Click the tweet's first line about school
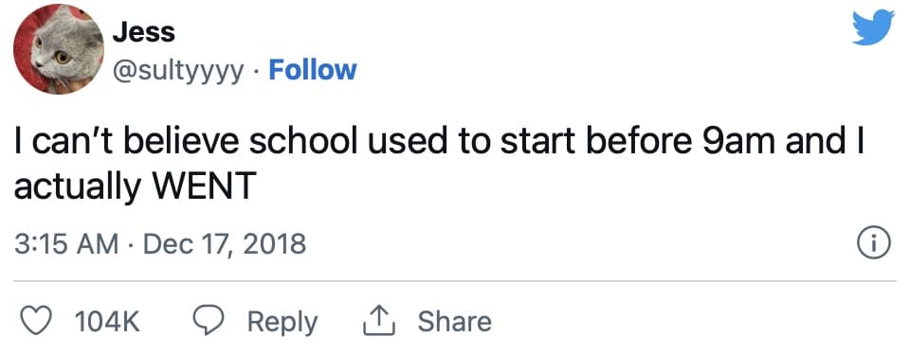The height and width of the screenshot is (354, 910). coord(439,144)
